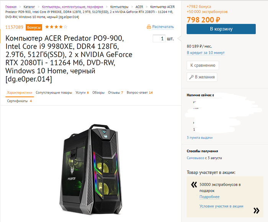Screen dimensions: 268x222
Task: Expand the 3 пункта выдачи link
Action: coord(199,137)
